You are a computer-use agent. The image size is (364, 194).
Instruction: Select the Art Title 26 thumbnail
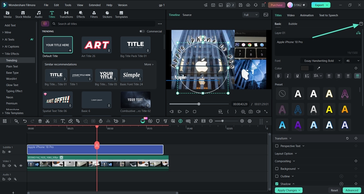click(97, 45)
